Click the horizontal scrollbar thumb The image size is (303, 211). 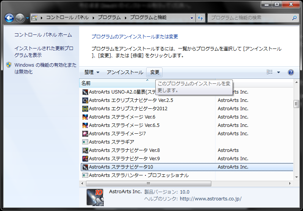coord(148,183)
